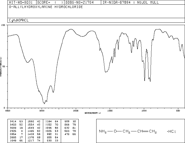The width and height of the screenshot is (185, 143).
Task: Click the 909 peak entry
Action: (70, 122)
